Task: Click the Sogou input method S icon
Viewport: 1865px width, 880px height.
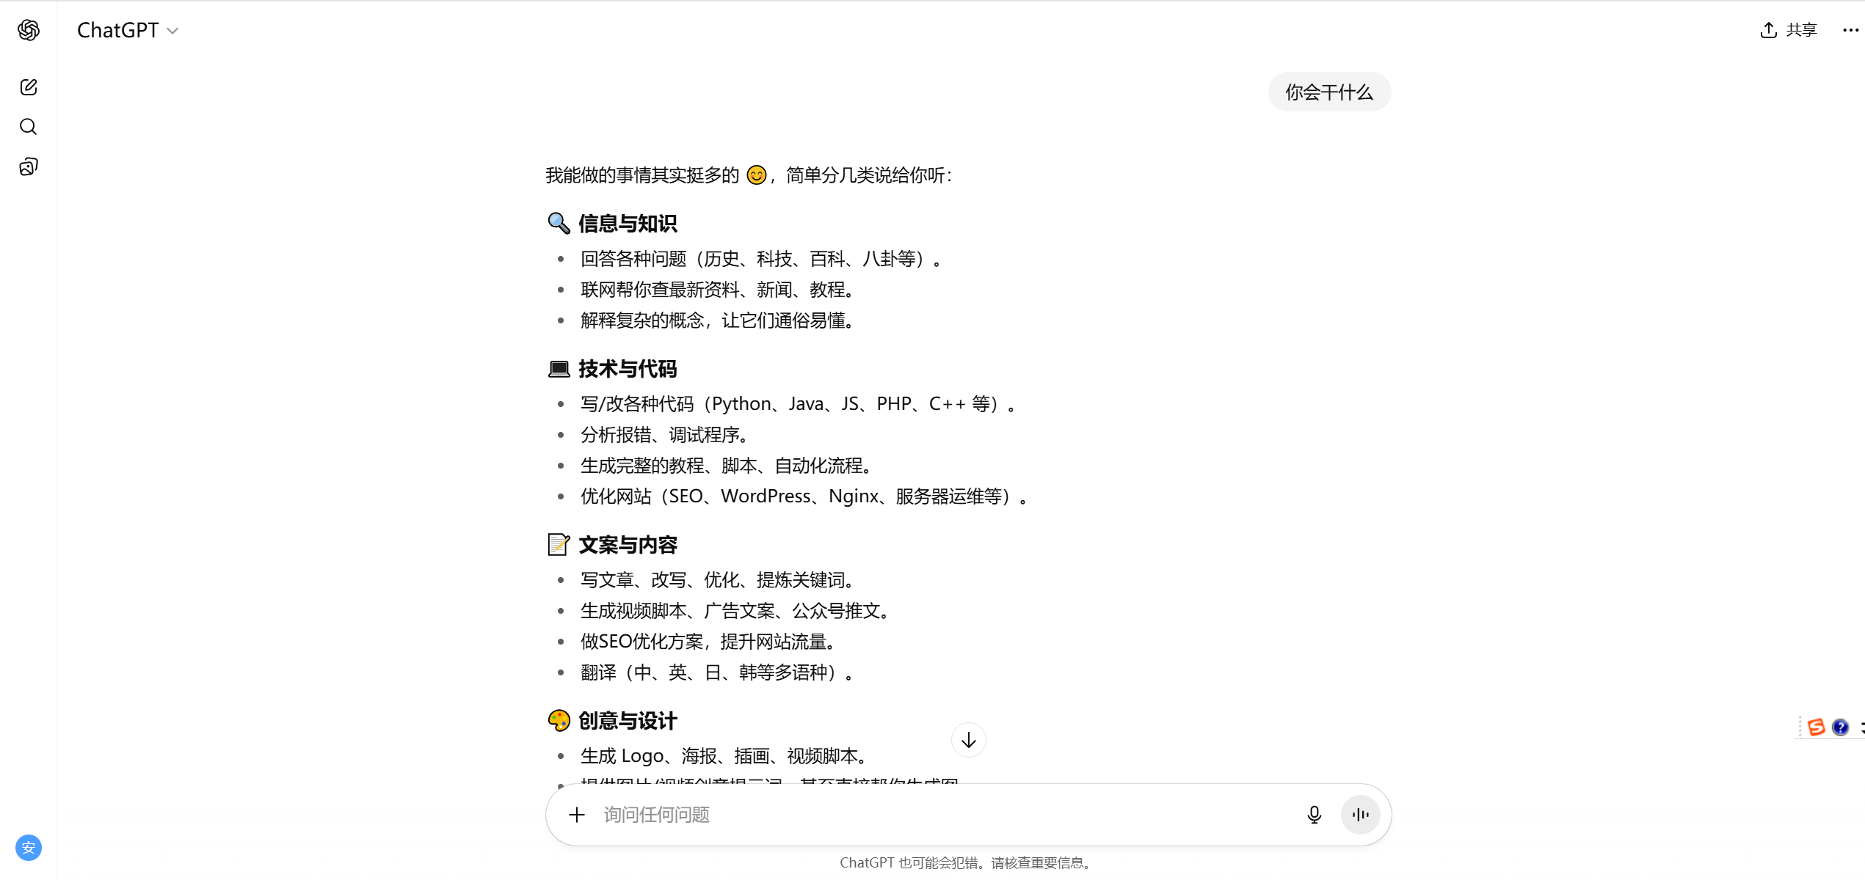Action: click(x=1817, y=727)
